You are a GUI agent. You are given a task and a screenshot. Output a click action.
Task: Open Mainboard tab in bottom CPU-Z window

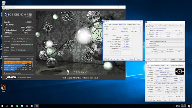pos(158,65)
